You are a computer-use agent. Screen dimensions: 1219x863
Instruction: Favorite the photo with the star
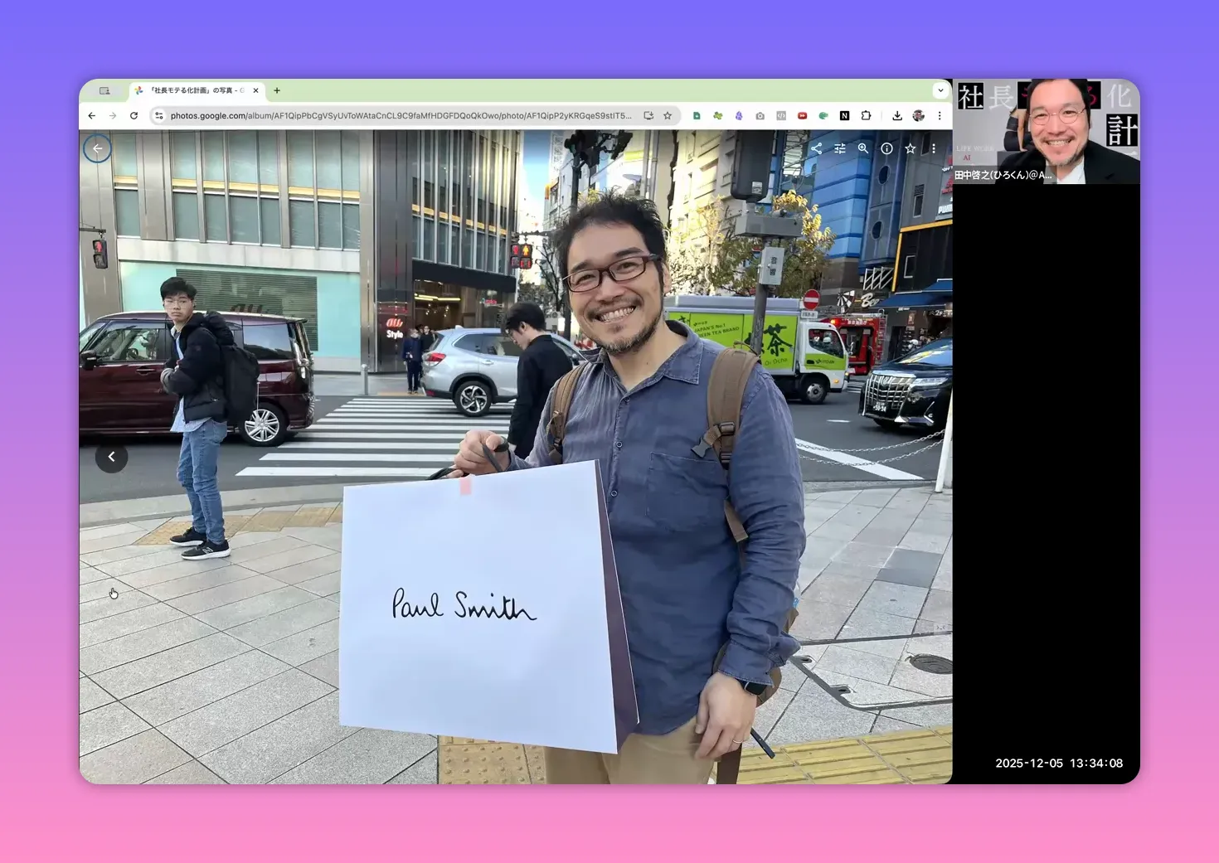[910, 148]
